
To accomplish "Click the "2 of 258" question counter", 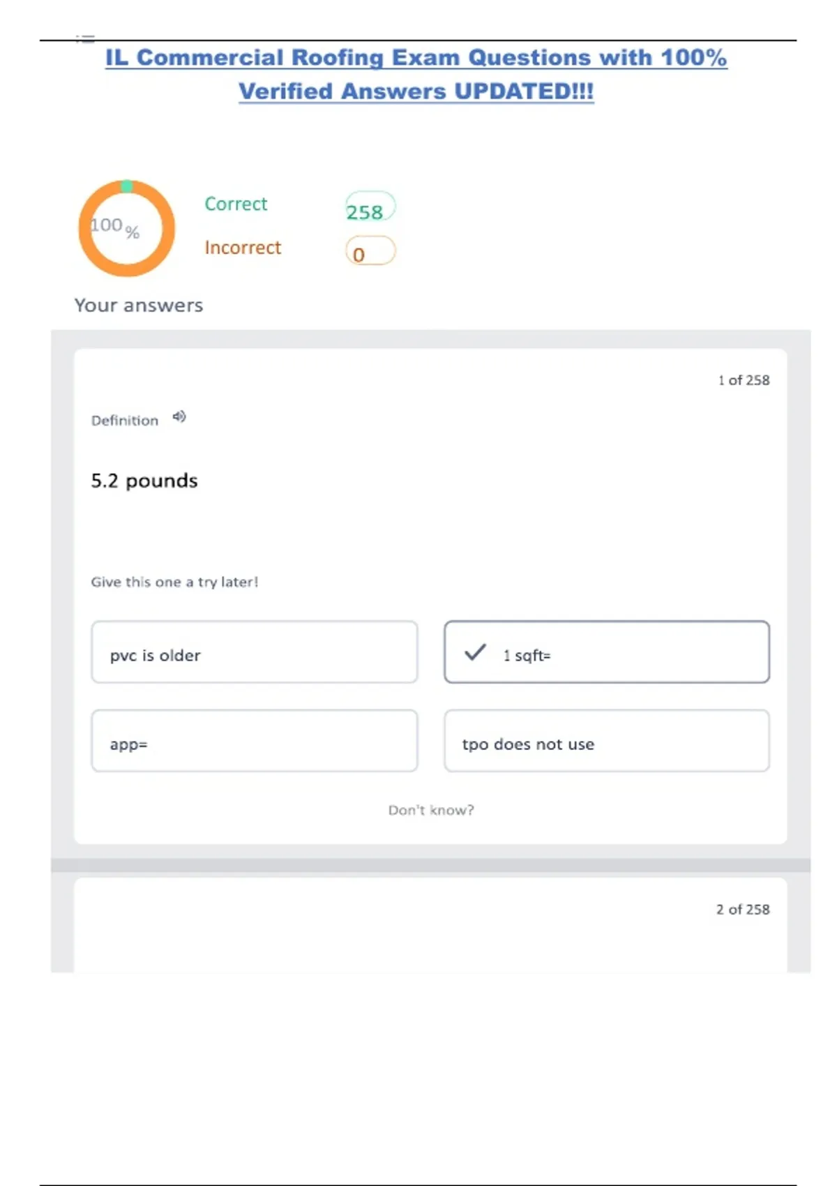I will [743, 910].
